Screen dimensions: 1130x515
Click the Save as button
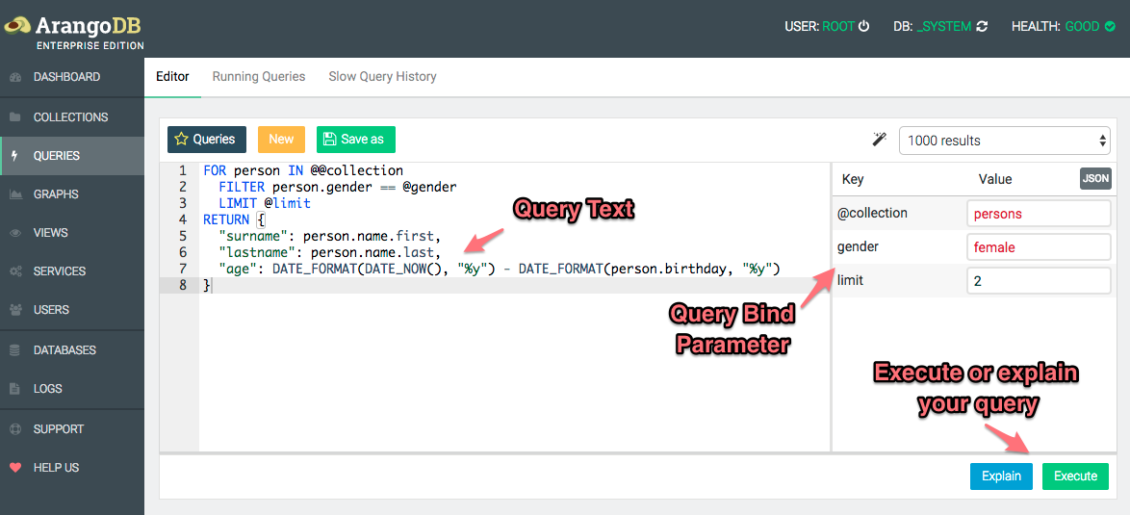pos(355,140)
